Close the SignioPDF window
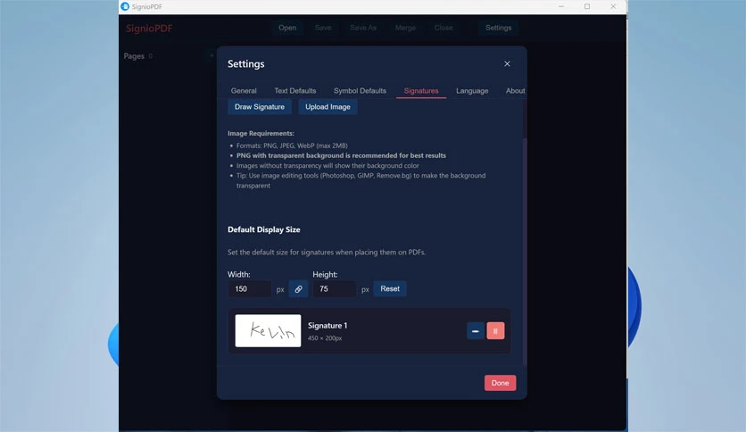746x432 pixels. 613,6
